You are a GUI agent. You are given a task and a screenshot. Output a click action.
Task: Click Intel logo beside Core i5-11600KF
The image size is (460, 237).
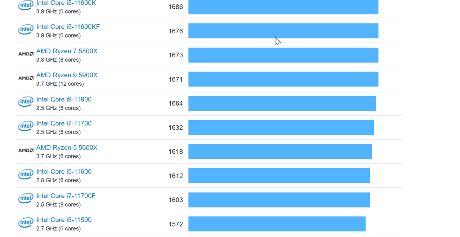pyautogui.click(x=26, y=30)
